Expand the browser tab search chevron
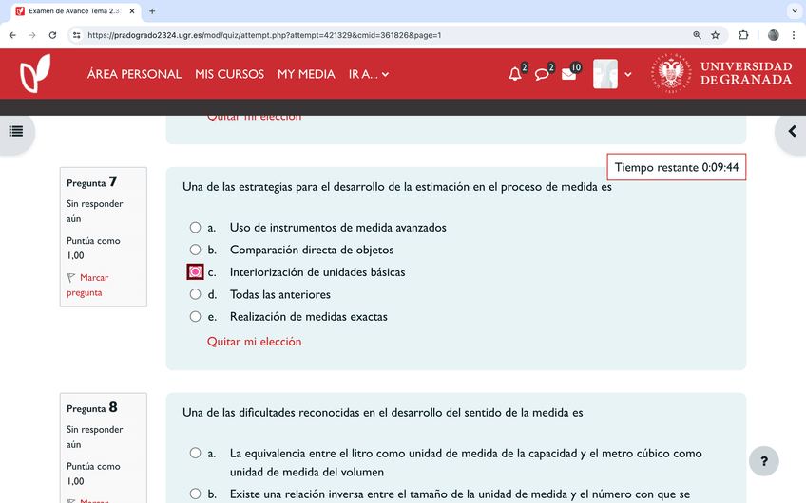 794,11
